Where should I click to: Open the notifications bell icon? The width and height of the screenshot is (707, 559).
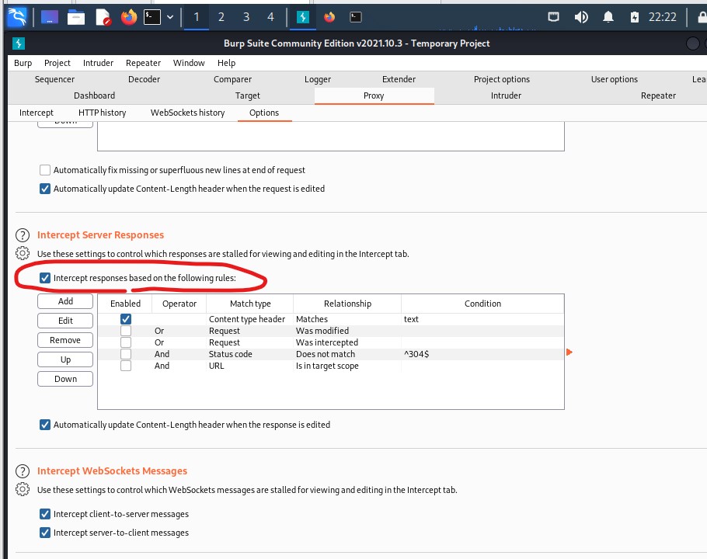coord(608,17)
